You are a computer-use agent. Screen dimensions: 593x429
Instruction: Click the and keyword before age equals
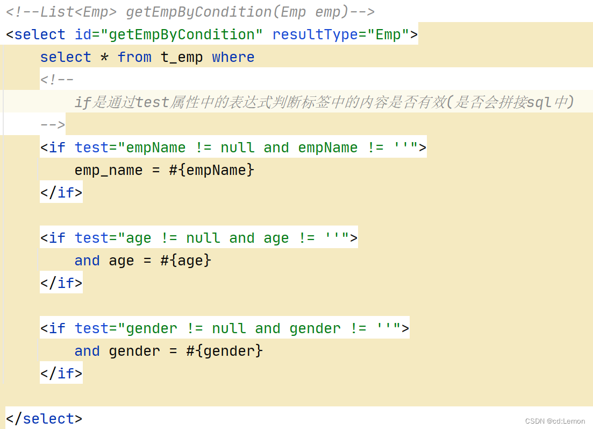pyautogui.click(x=87, y=260)
